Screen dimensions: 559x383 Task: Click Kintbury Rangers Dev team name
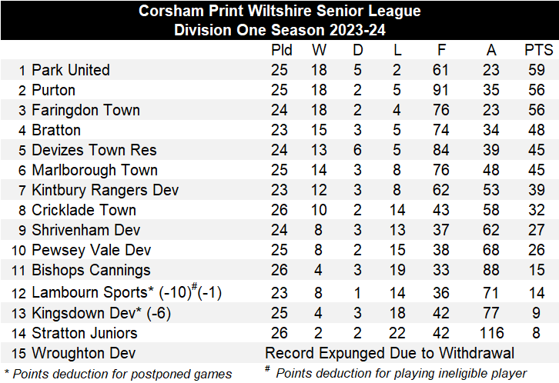pos(105,190)
